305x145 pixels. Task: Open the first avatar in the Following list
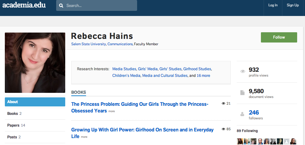coord(240,141)
